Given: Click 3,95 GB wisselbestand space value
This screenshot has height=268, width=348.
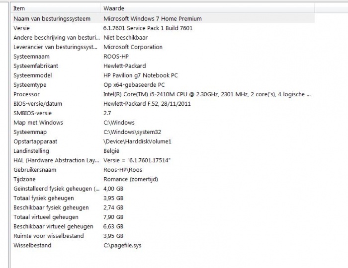Looking at the screenshot, I should click(x=113, y=236).
